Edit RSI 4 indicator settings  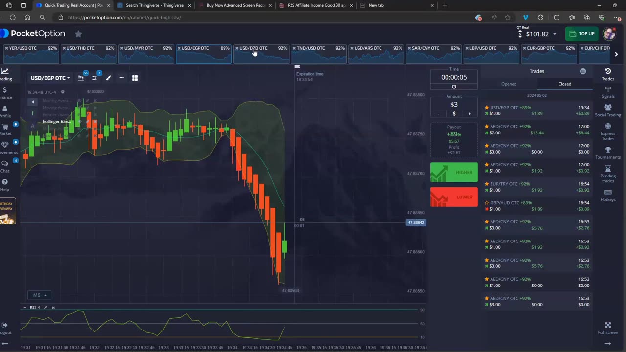[45, 308]
